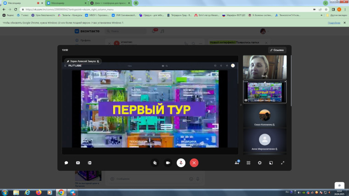
Task: Open Windows Start menu
Action: click(5, 192)
